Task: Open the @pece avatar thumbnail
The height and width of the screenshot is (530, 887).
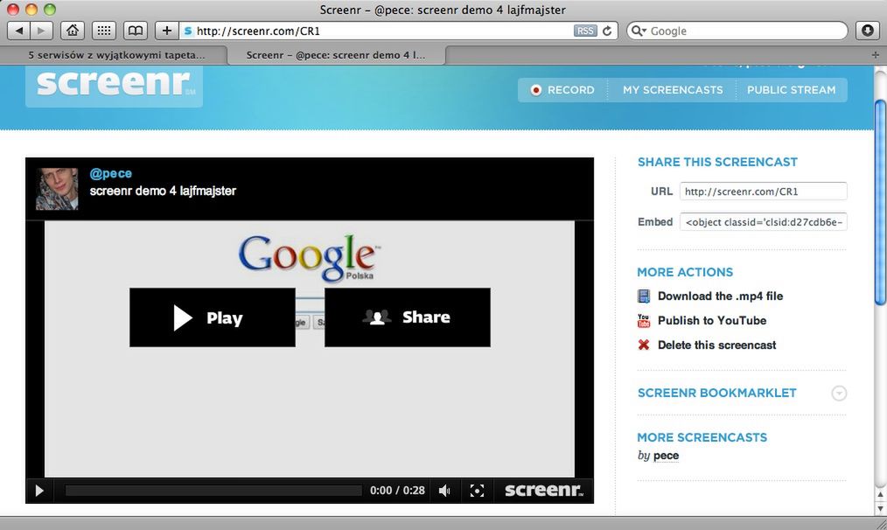Action: click(57, 189)
